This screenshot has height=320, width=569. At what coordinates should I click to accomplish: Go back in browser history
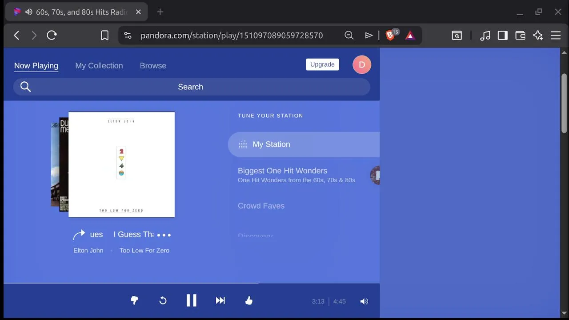pyautogui.click(x=16, y=36)
